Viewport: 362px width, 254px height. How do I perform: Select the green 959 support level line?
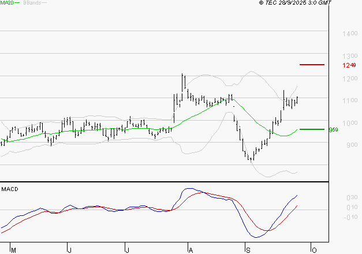312,129
